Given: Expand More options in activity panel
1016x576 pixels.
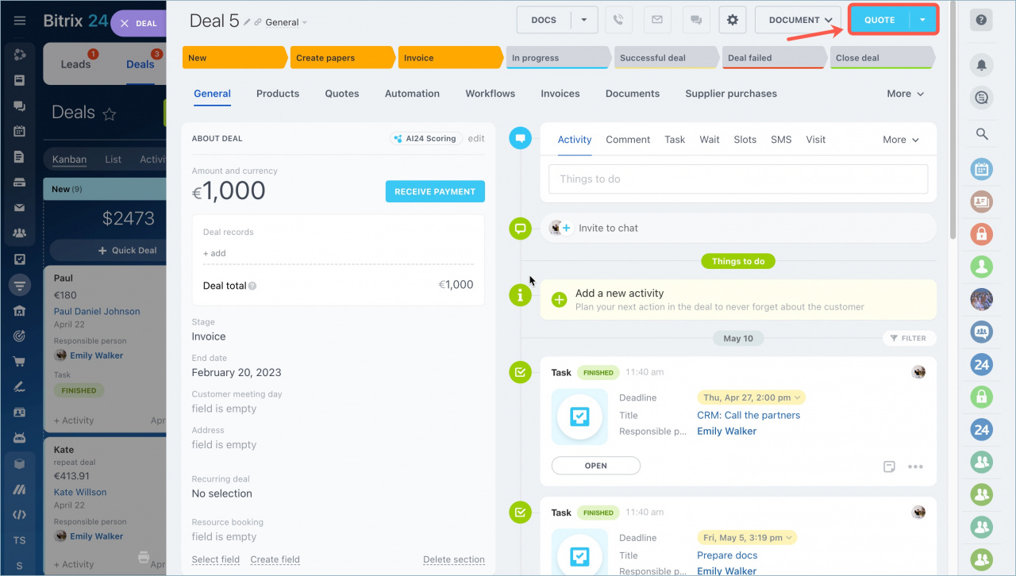Looking at the screenshot, I should click(901, 140).
